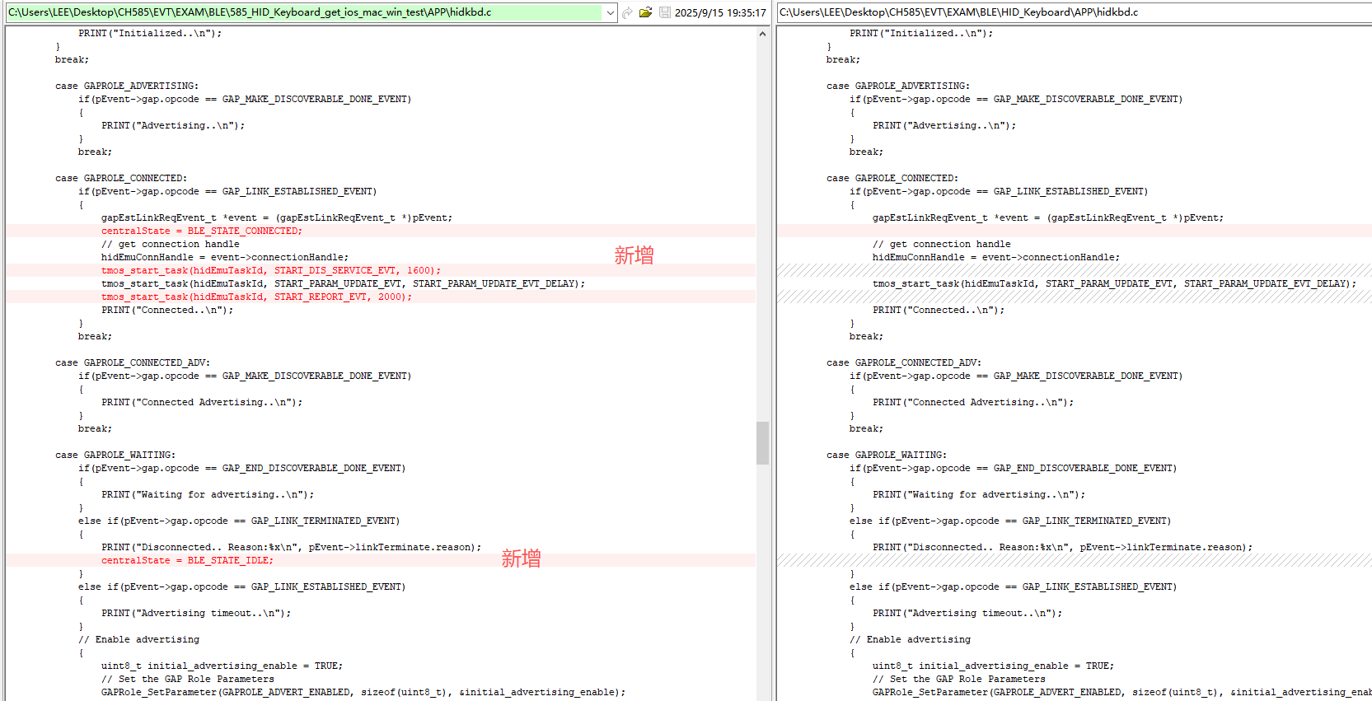The width and height of the screenshot is (1372, 701).
Task: Select added line 'centralState = BLE_STATE_IDLE;'
Action: 187,560
